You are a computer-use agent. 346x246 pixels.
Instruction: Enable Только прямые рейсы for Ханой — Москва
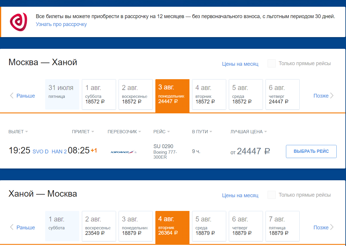[271, 195]
